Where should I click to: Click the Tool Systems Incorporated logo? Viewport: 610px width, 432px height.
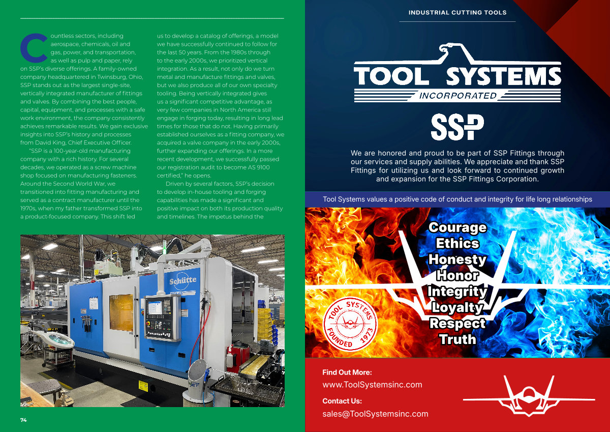pyautogui.click(x=457, y=76)
